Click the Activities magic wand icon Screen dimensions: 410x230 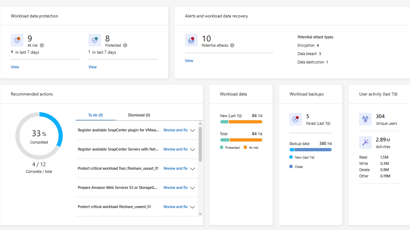(365, 142)
